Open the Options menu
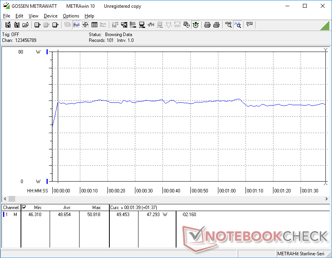This screenshot has width=332, height=258. pos(71,16)
